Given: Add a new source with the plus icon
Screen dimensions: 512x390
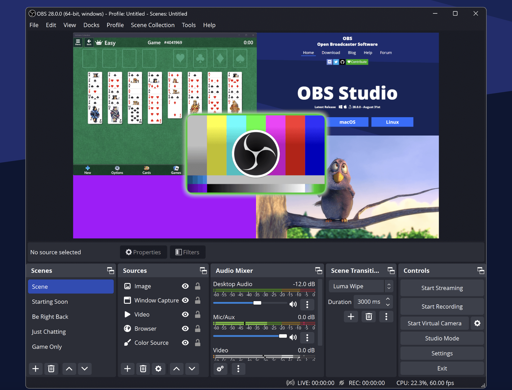Looking at the screenshot, I should (x=127, y=369).
